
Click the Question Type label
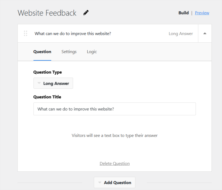(x=48, y=72)
